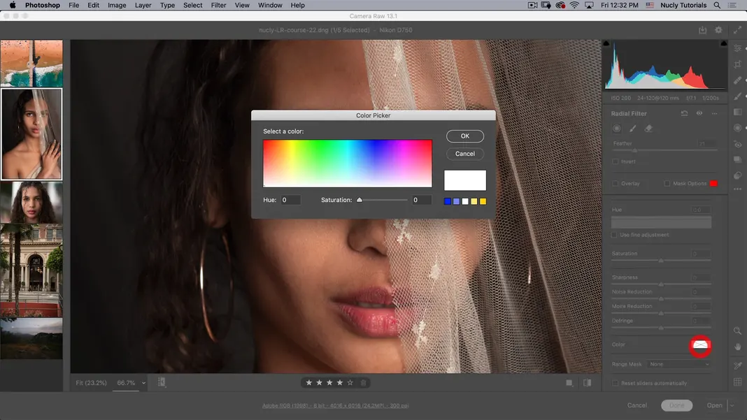
Task: Enable the Invert checkbox
Action: 616,161
